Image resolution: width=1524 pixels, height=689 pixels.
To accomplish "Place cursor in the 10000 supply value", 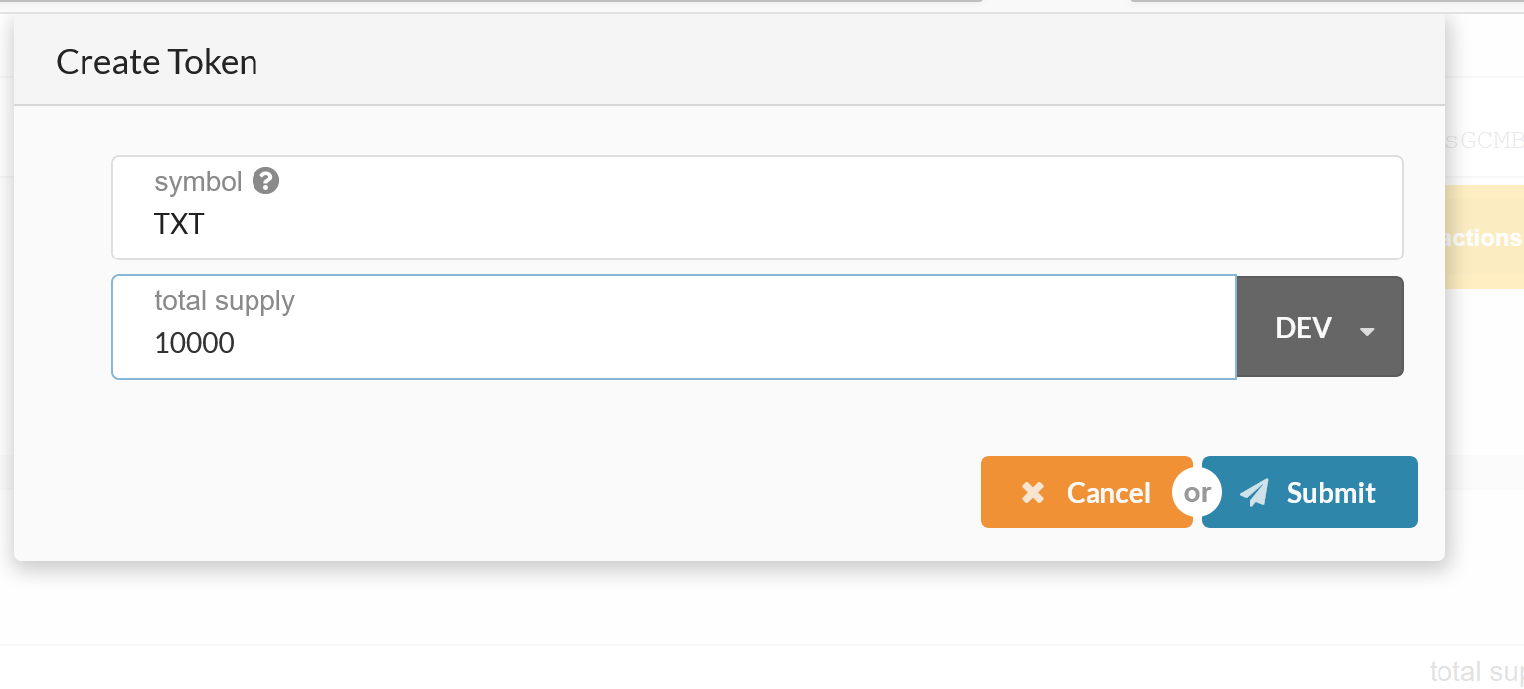I will 195,344.
